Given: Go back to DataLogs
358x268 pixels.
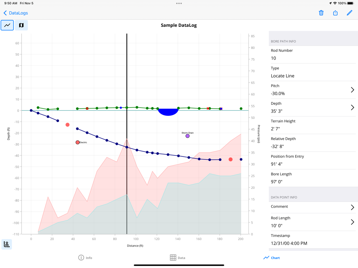Looking at the screenshot, I should tap(16, 13).
